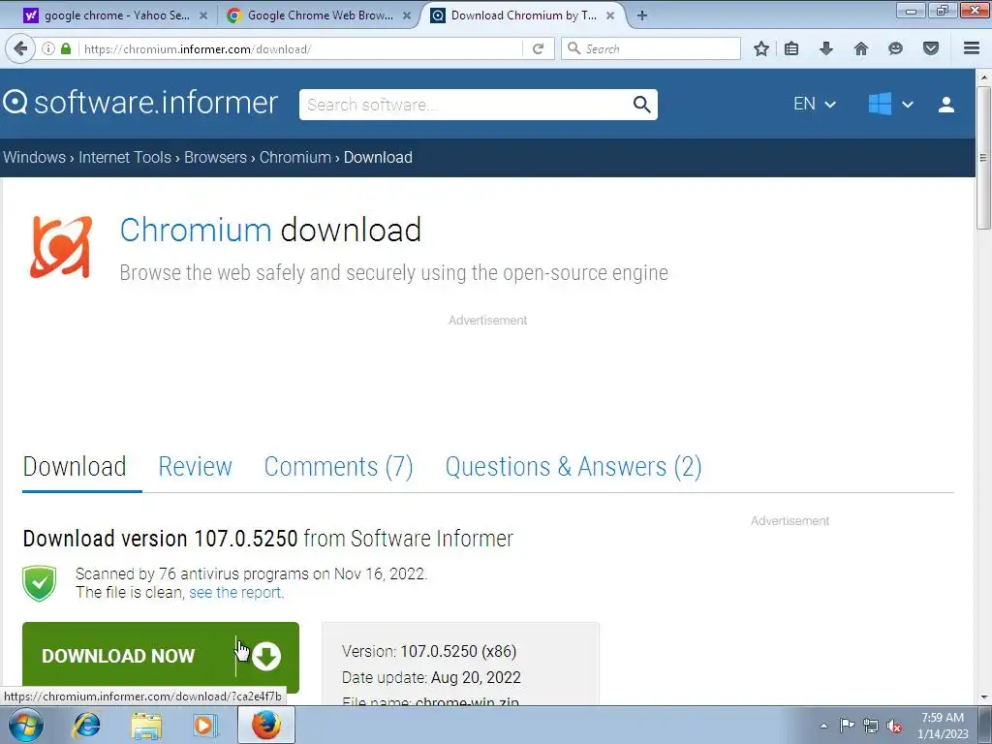The width and height of the screenshot is (992, 744).
Task: Click the Firefox taskbar icon
Action: tap(266, 725)
